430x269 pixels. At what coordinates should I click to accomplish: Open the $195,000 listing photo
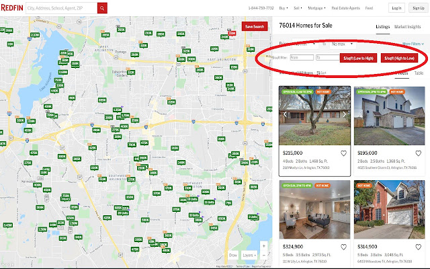point(390,116)
